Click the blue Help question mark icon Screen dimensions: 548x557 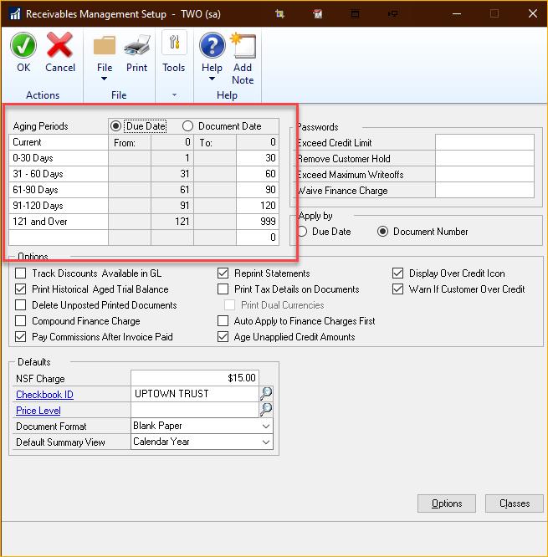click(x=213, y=45)
